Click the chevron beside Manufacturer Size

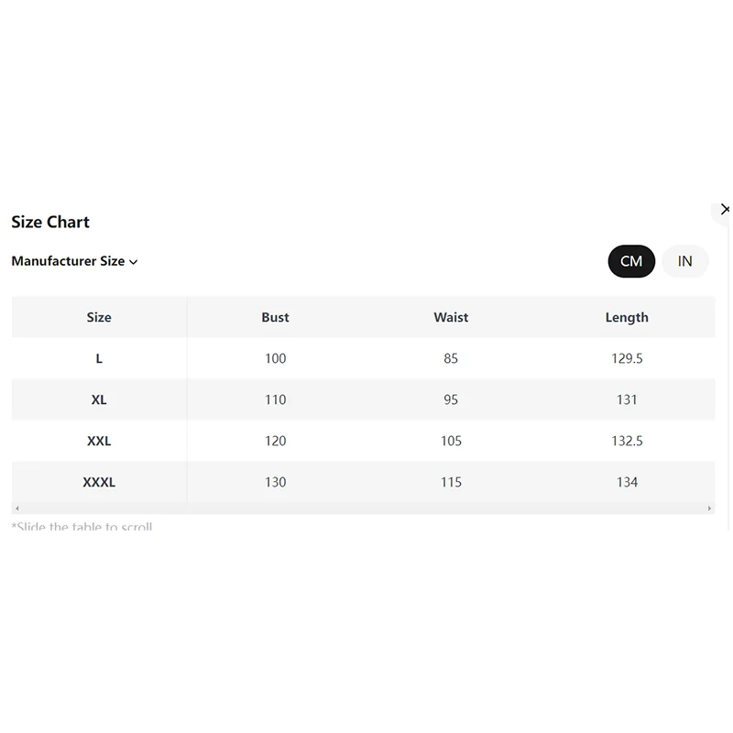(x=133, y=262)
